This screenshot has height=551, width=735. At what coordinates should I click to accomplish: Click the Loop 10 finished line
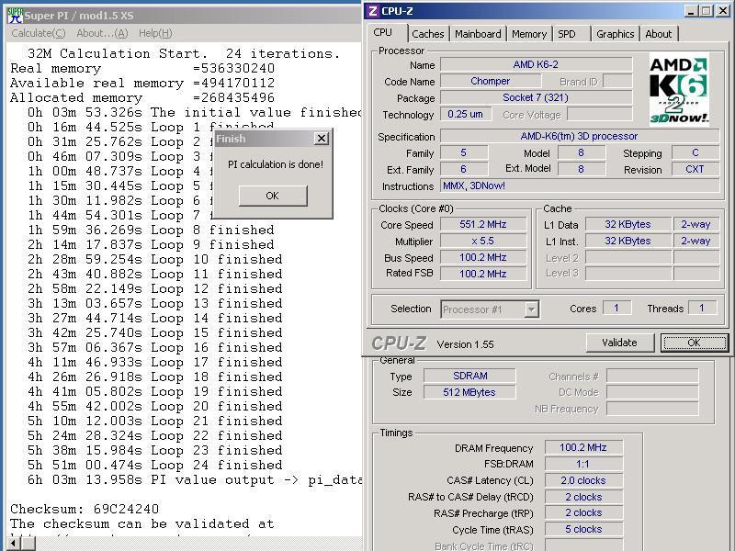155,260
